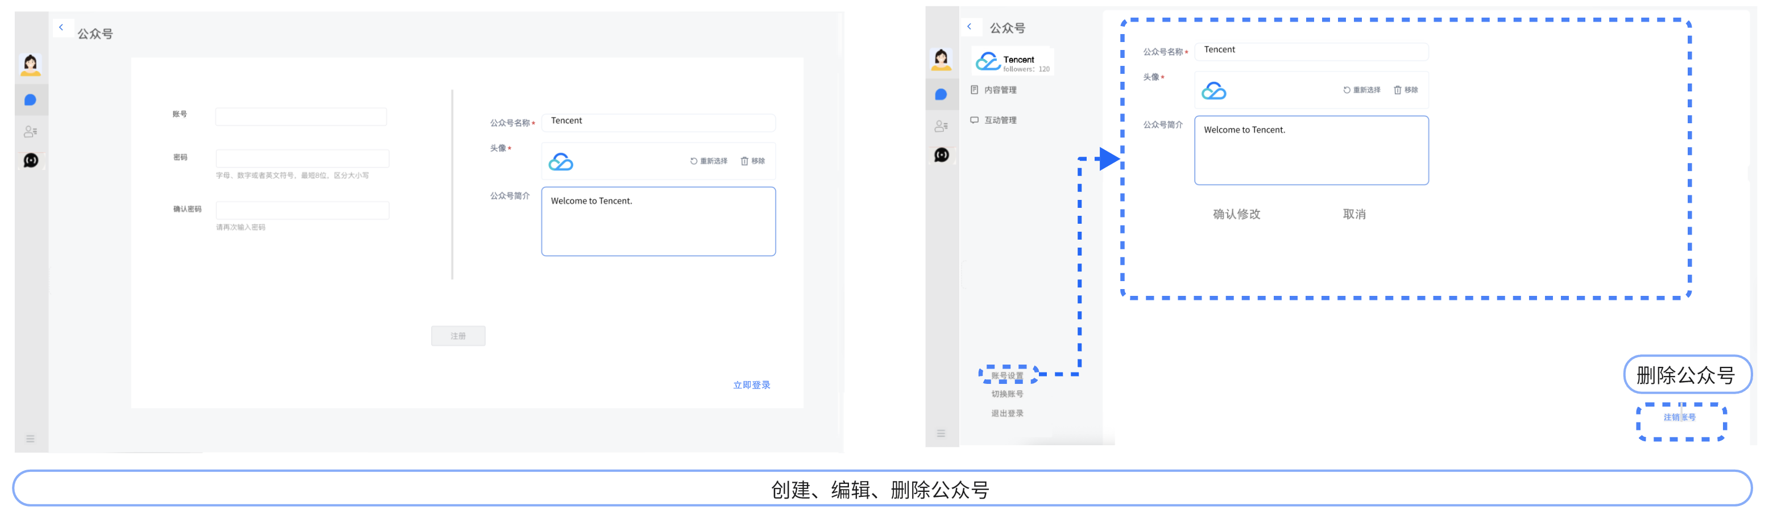The width and height of the screenshot is (1773, 527).
Task: Select cloud avatar thumbnail on registration screen
Action: pos(561,162)
